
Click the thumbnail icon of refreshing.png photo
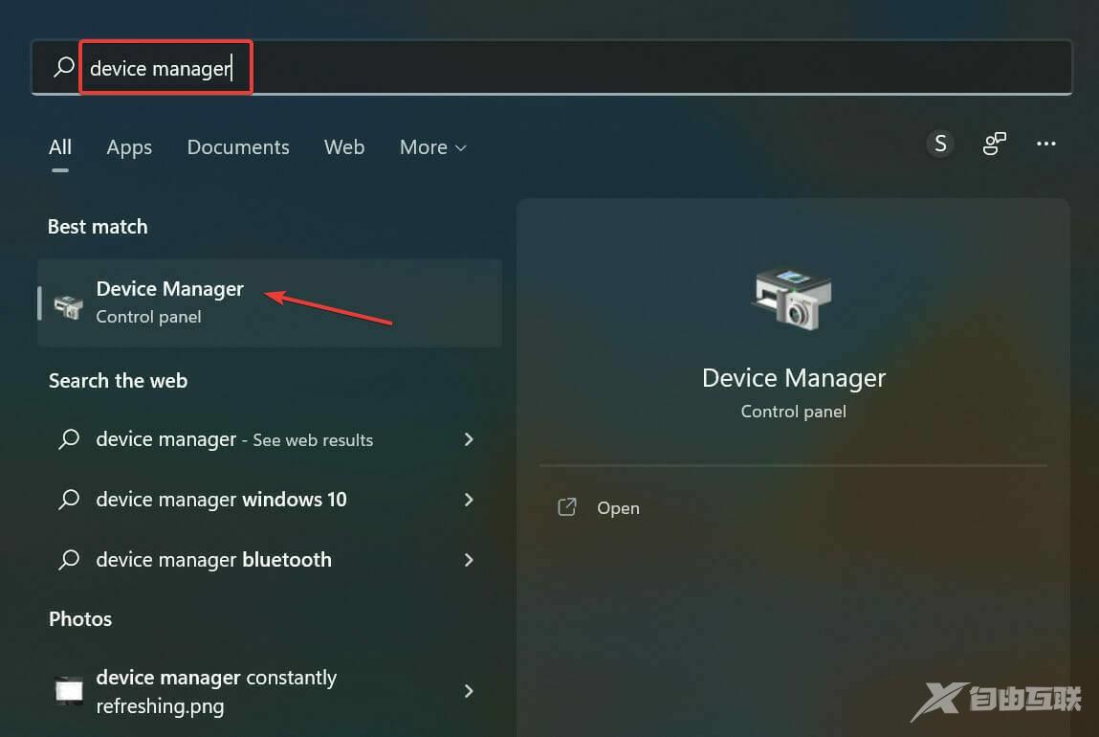(x=69, y=690)
